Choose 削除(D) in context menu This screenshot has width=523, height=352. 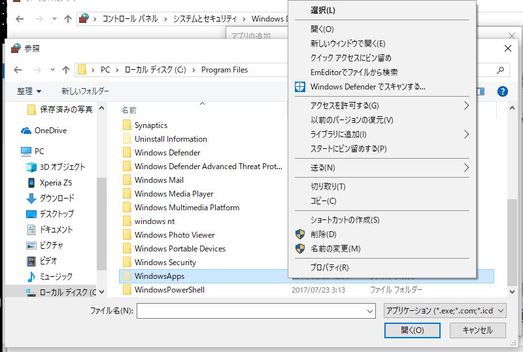pyautogui.click(x=382, y=234)
